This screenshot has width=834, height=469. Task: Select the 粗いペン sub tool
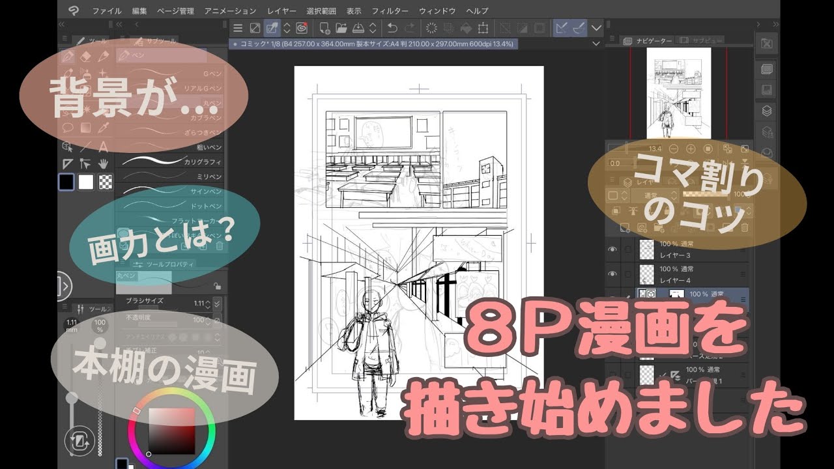(171, 147)
